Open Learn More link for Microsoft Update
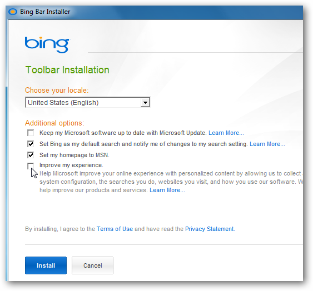Viewport: 313px width, 291px height. 226,133
